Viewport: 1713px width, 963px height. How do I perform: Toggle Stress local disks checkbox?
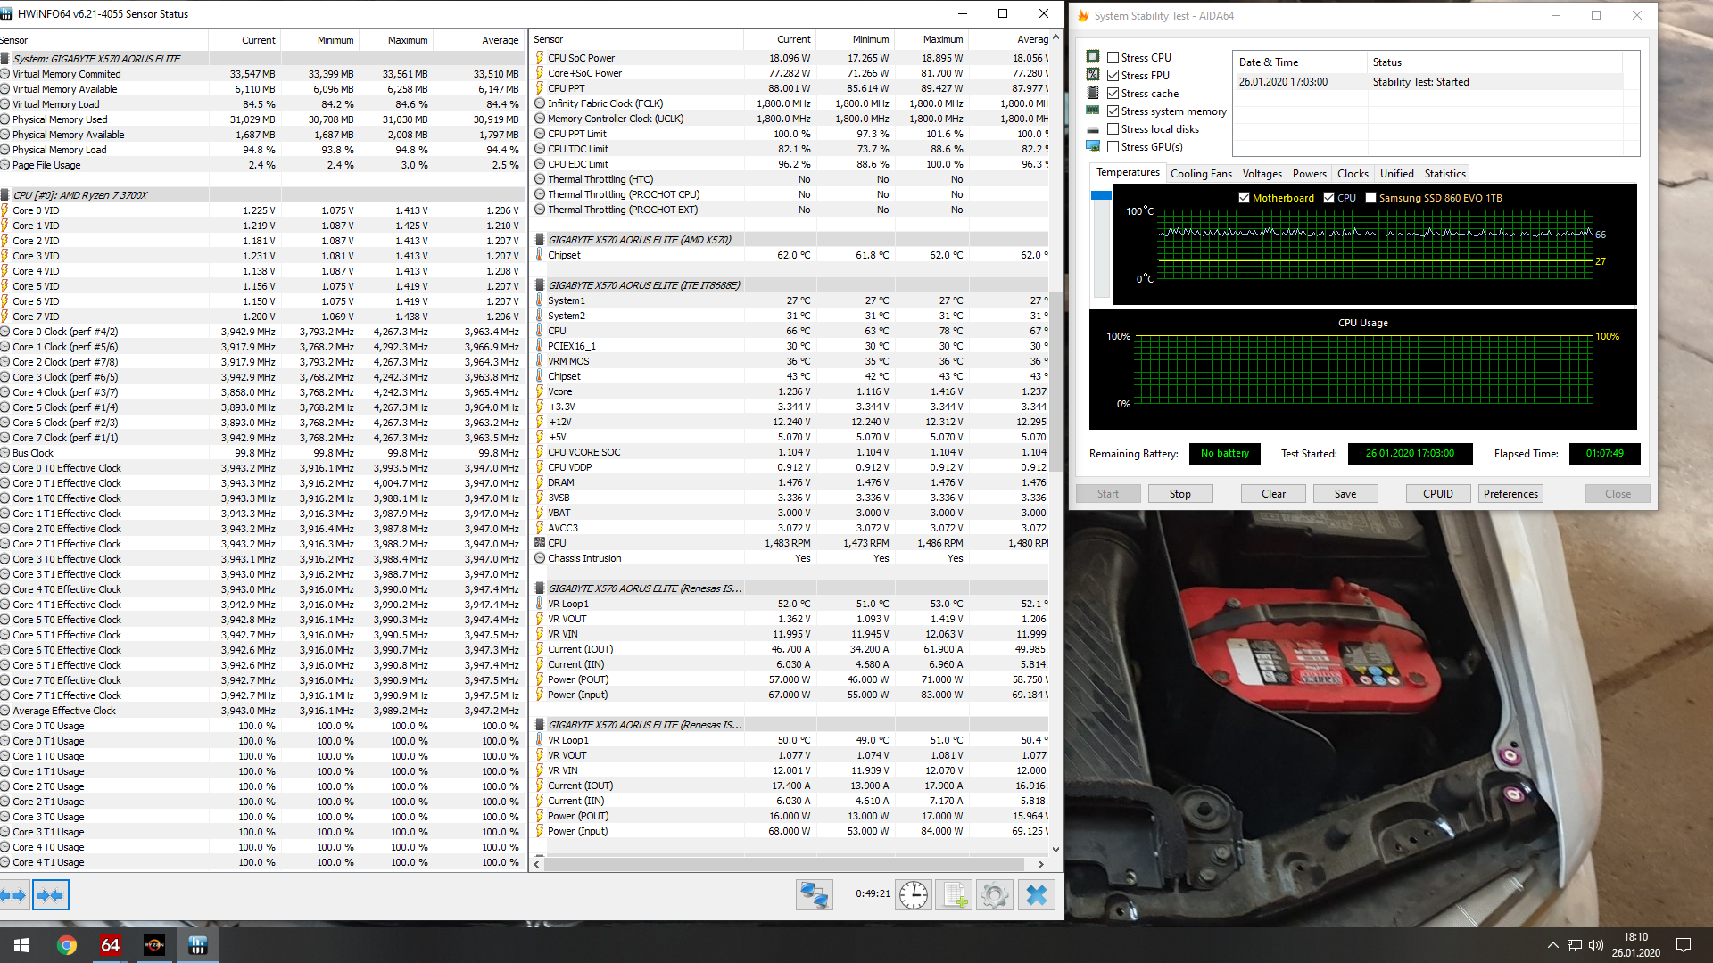pyautogui.click(x=1113, y=129)
